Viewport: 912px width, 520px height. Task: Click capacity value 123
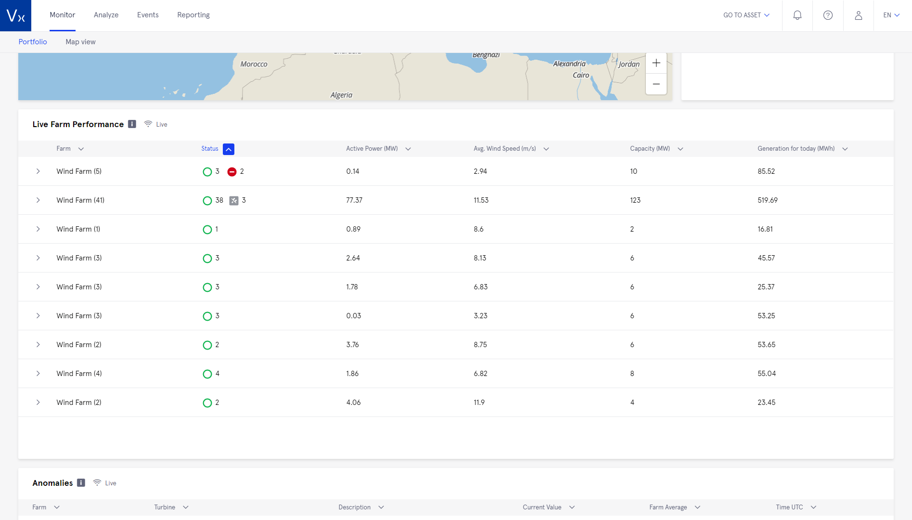pyautogui.click(x=635, y=200)
